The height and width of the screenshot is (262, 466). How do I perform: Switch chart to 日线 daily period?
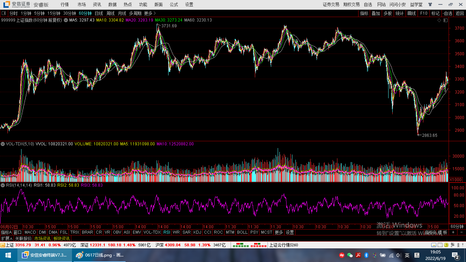pyautogui.click(x=99, y=13)
